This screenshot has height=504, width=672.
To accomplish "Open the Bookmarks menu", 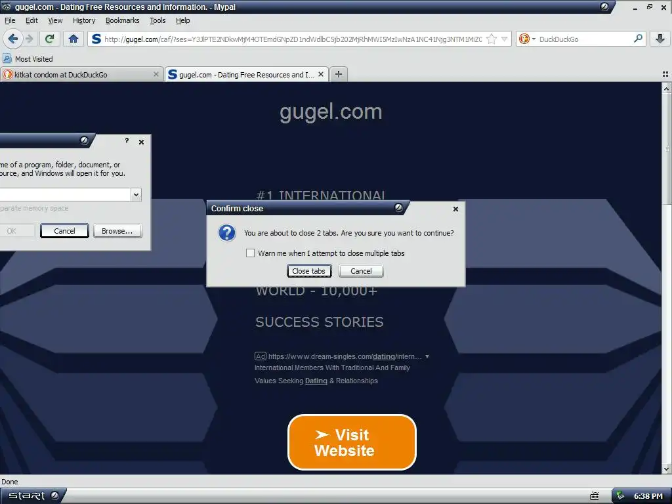I will 122,20.
